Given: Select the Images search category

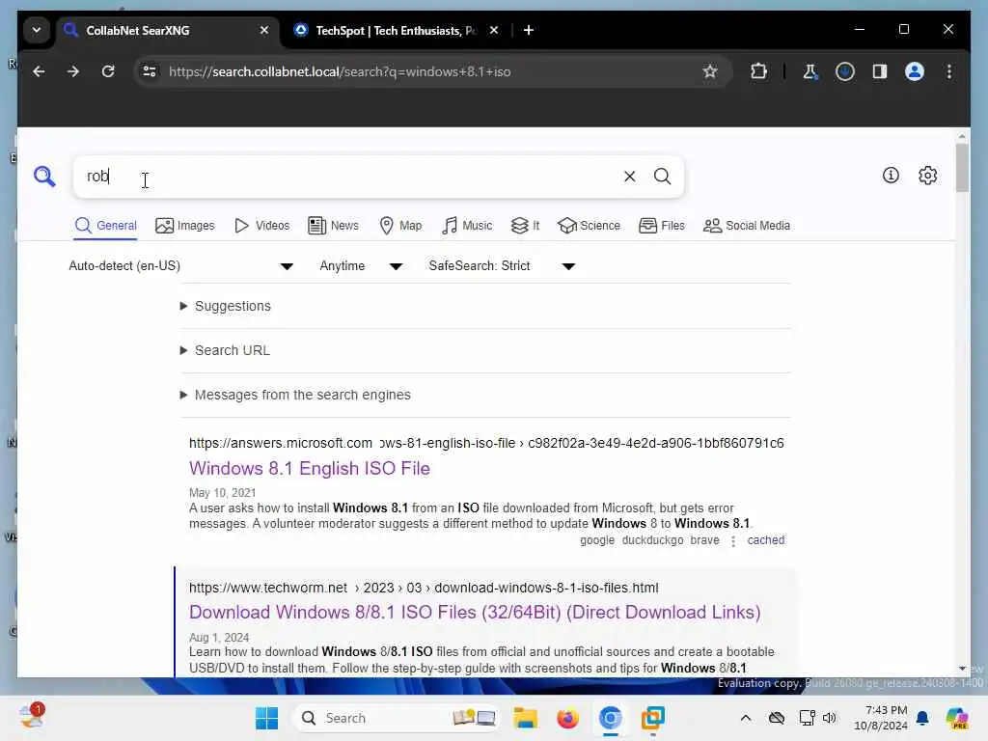Looking at the screenshot, I should coord(184,226).
